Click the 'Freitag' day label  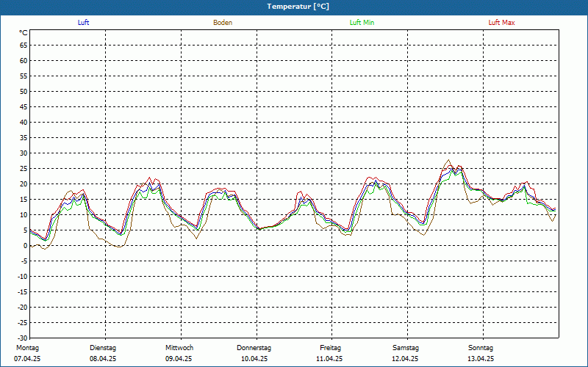[330, 348]
